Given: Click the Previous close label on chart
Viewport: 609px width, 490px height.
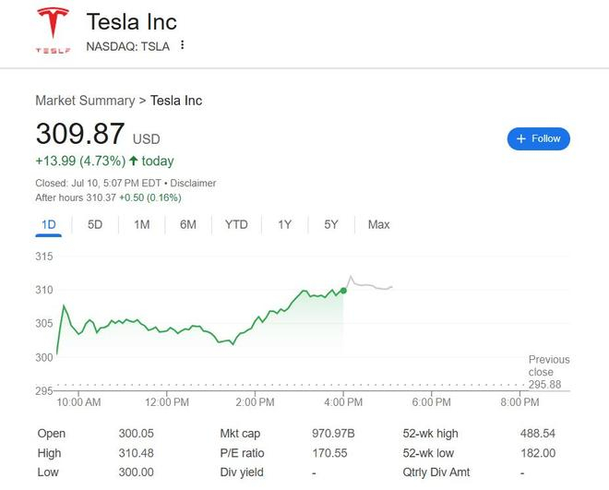Looking at the screenshot, I should pos(549,365).
